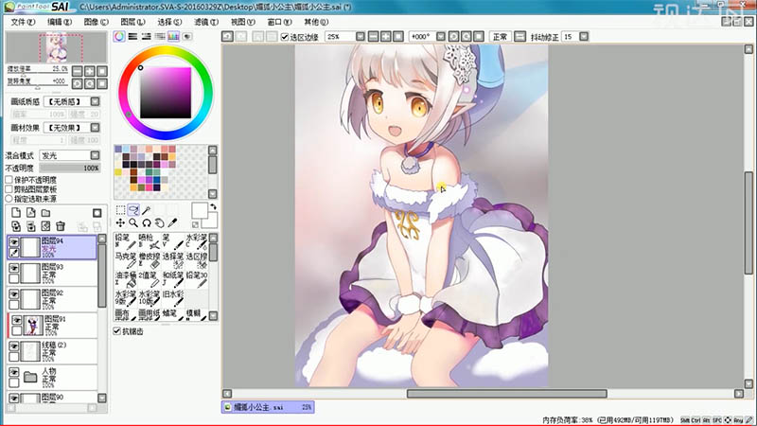Open 画材效果 effect dropdown
The width and height of the screenshot is (757, 426).
point(96,128)
